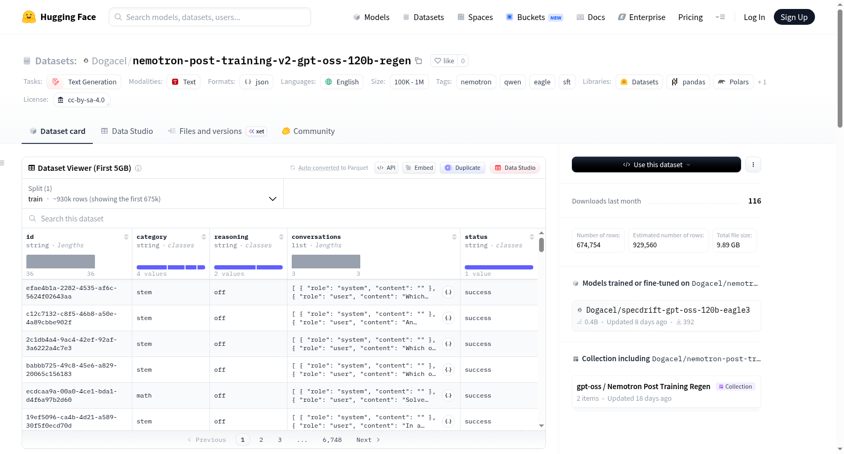The image size is (844, 454).
Task: Open Nemotron Post Training Regen collection
Action: (x=666, y=392)
